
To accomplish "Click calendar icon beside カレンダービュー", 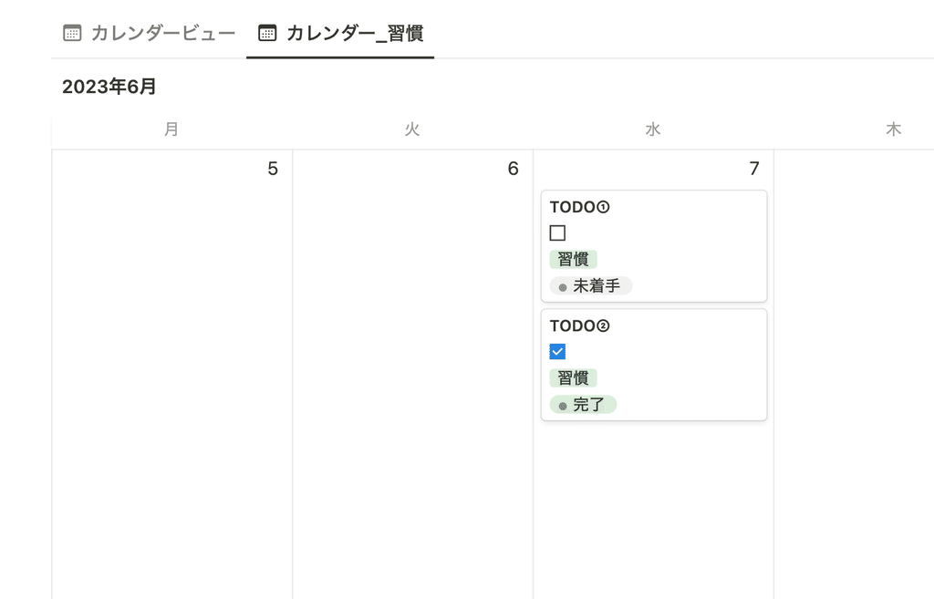I will 72,33.
